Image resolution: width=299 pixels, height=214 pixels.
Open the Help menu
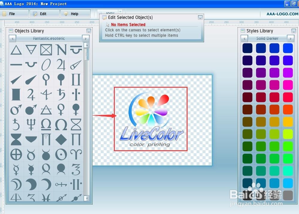75,14
